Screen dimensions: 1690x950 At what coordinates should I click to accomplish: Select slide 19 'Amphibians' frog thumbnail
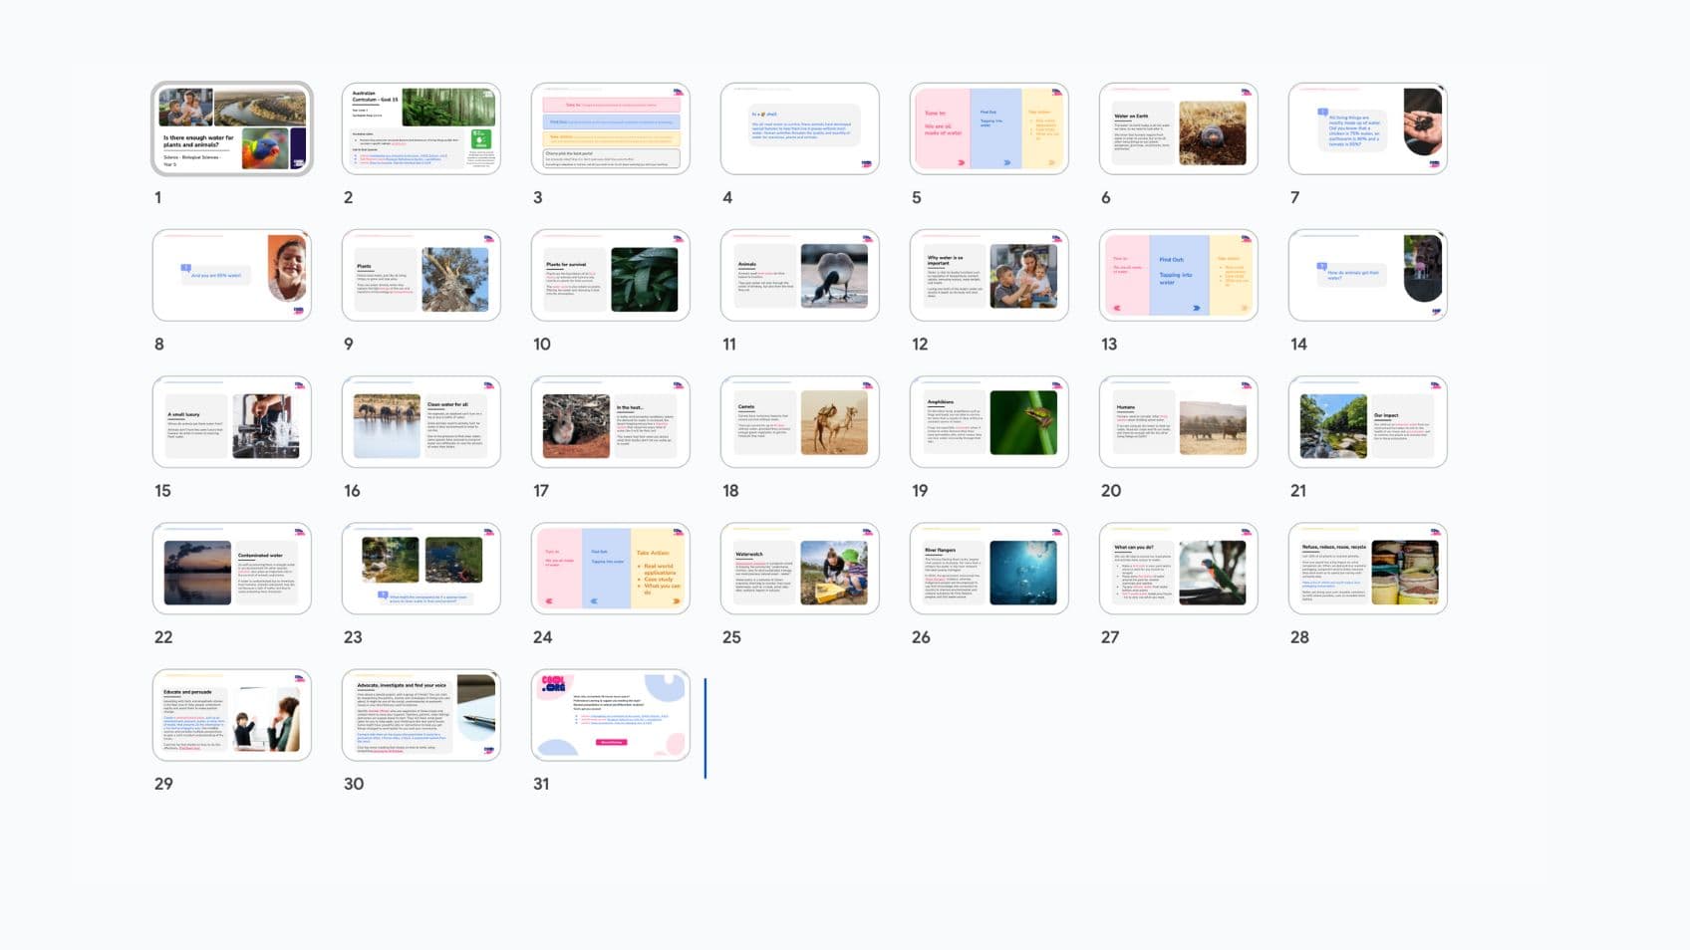(x=988, y=421)
